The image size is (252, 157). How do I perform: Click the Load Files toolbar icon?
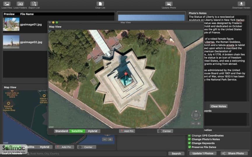(7, 4)
